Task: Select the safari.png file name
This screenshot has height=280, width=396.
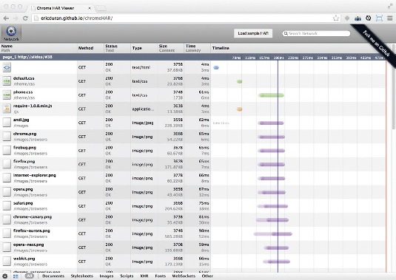Action: (23, 203)
